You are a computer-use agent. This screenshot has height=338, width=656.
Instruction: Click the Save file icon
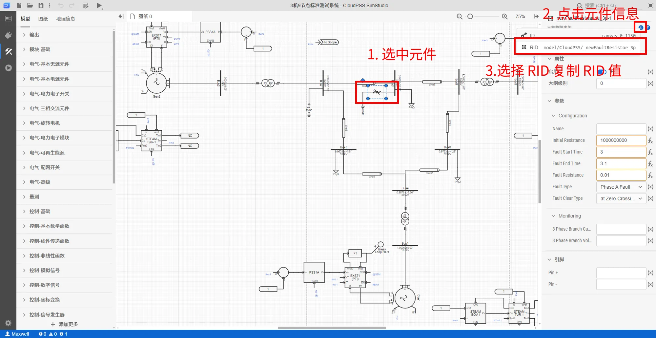(41, 5)
